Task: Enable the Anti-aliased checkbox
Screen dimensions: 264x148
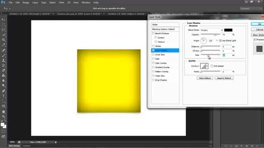Action: (212, 66)
